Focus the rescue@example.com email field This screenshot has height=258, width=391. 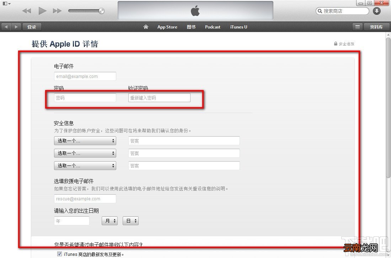pyautogui.click(x=85, y=199)
